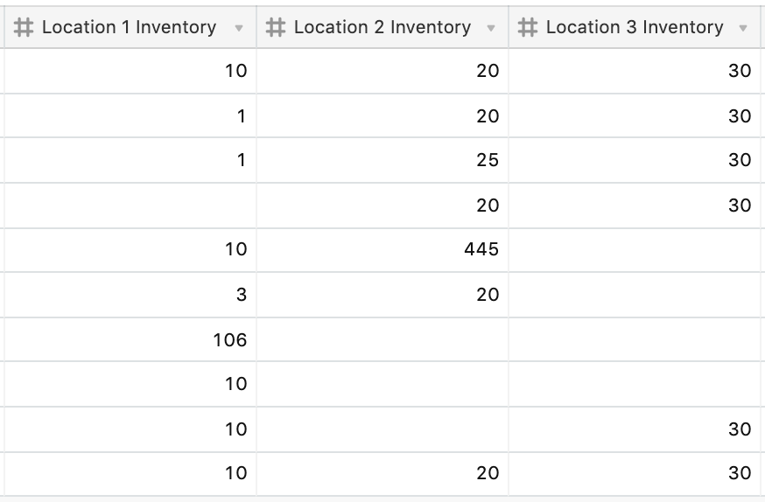Viewport: 765px width, 502px height.
Task: Click first row's Location 3 cell showing 30
Action: (635, 71)
